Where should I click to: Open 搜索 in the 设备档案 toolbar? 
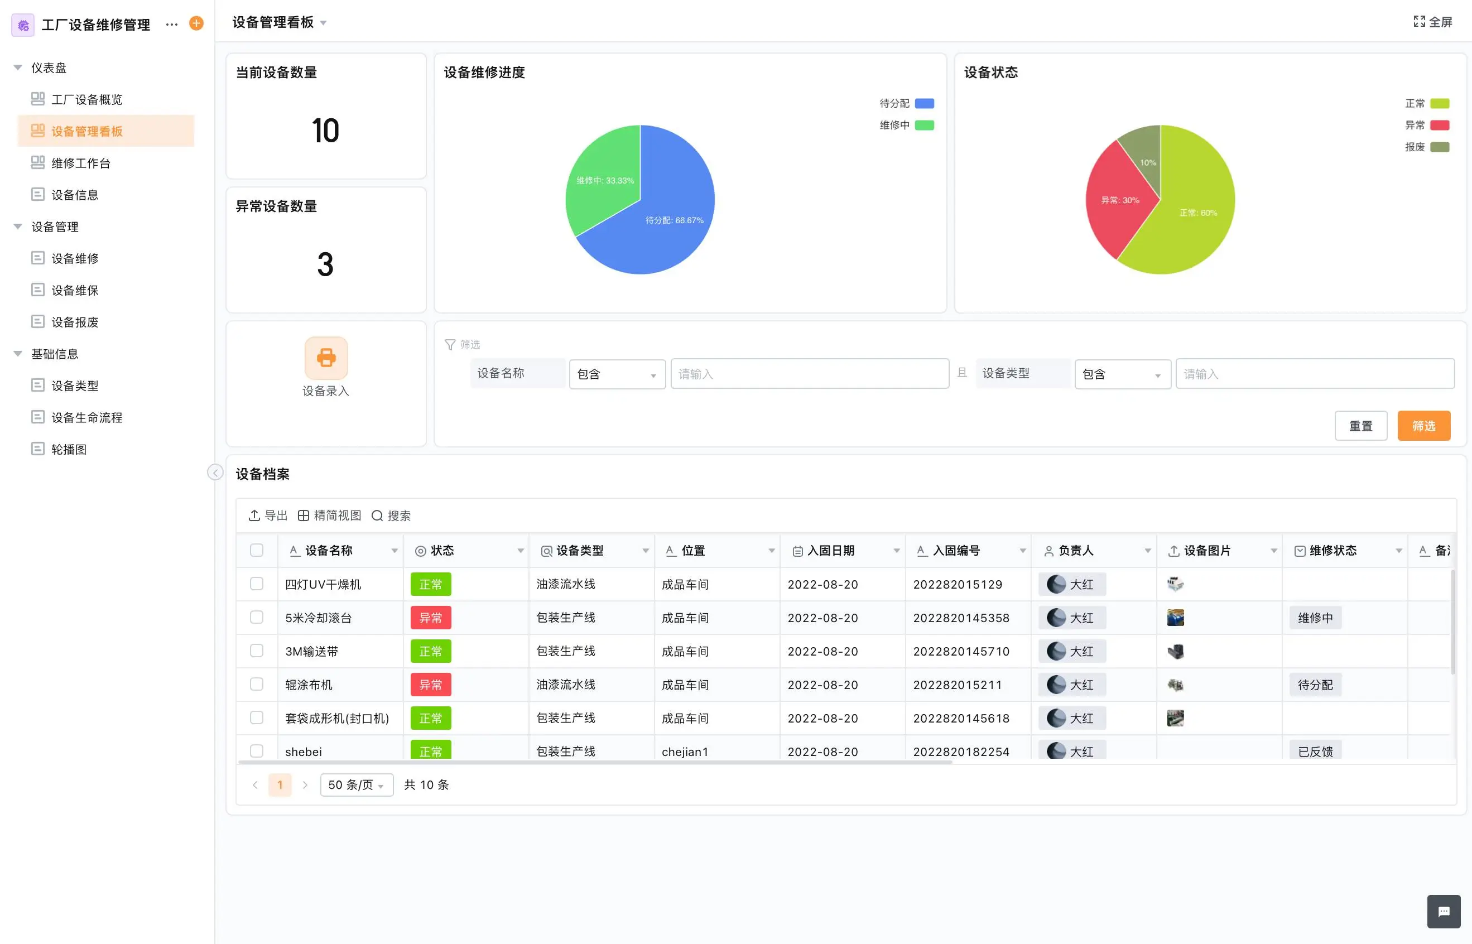point(391,516)
